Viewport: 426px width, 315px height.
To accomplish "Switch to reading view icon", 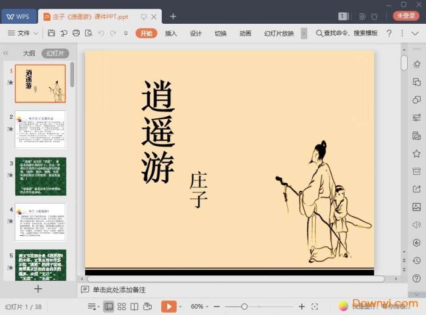I will pos(134,306).
